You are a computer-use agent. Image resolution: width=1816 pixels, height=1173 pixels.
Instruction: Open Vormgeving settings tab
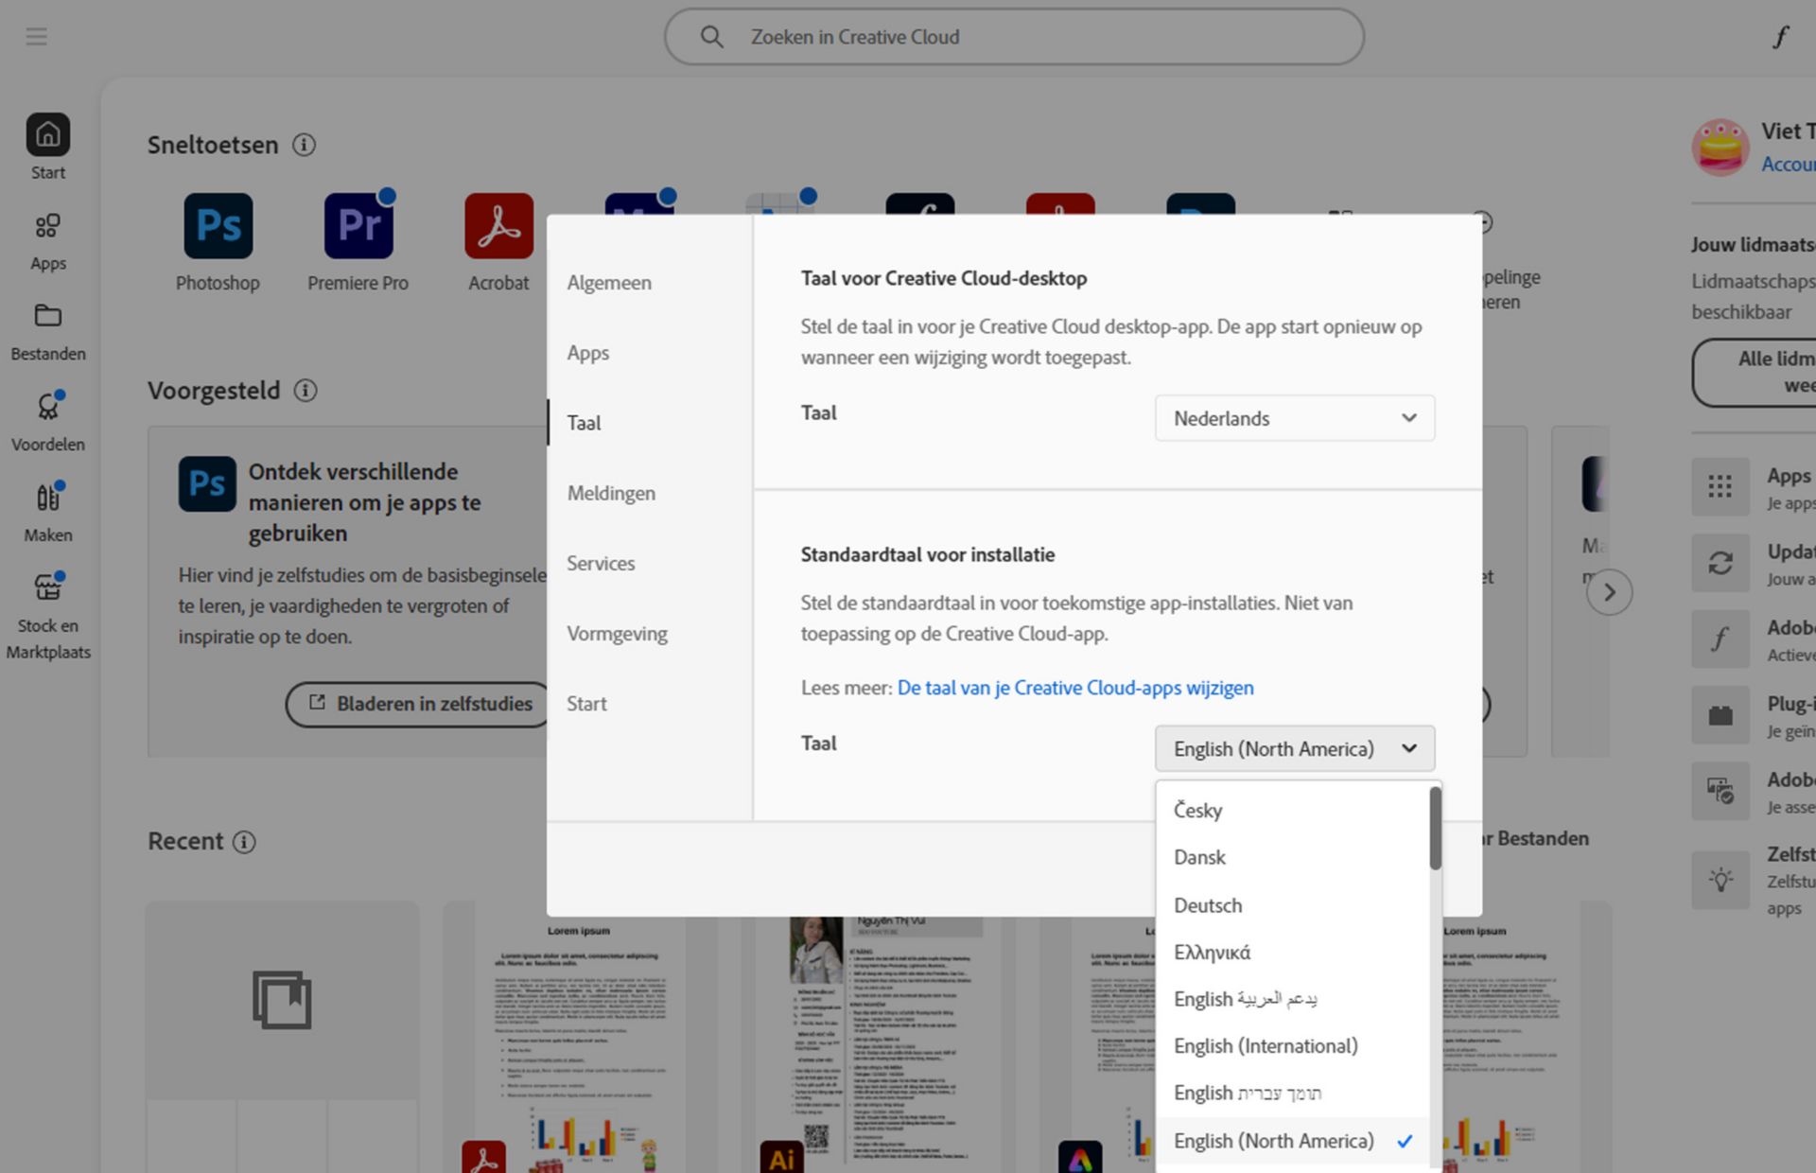(617, 633)
